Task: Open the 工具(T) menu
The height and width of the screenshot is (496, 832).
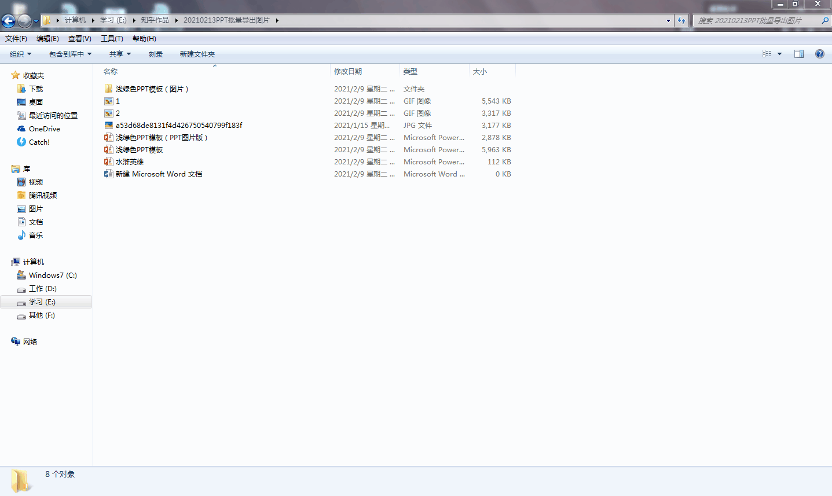Action: click(112, 39)
